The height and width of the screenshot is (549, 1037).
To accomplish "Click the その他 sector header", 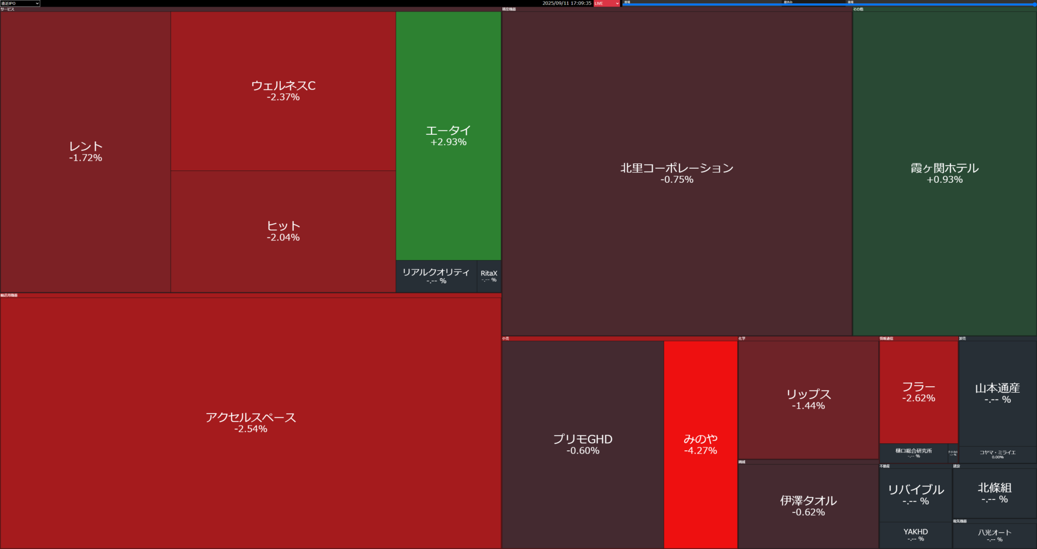I will click(945, 9).
